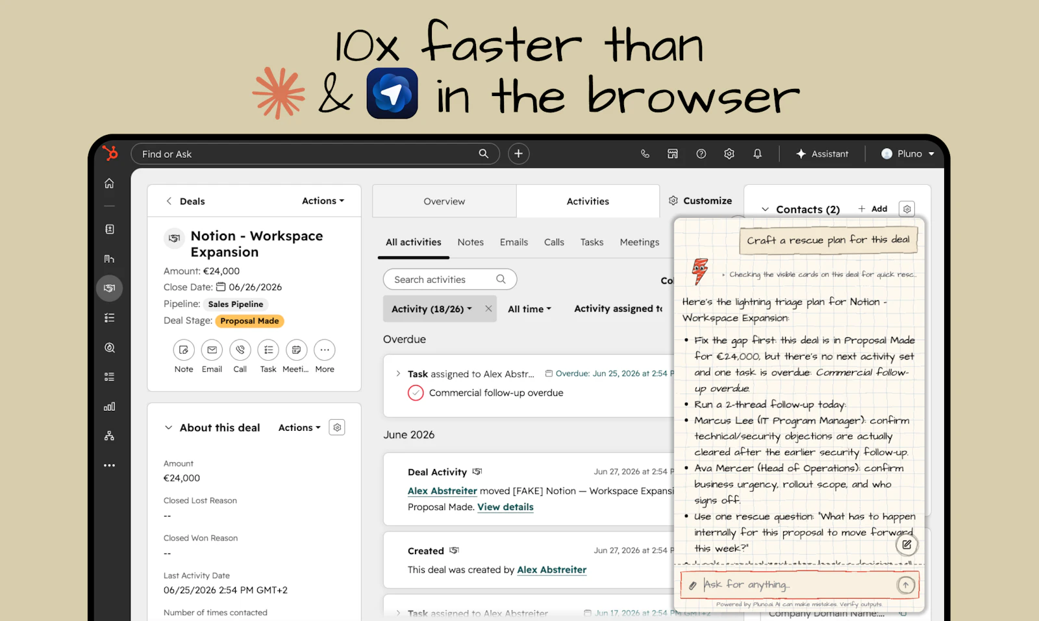The height and width of the screenshot is (621, 1039).
Task: Open Alex Abstreiter link in Deal Activity
Action: tap(442, 491)
